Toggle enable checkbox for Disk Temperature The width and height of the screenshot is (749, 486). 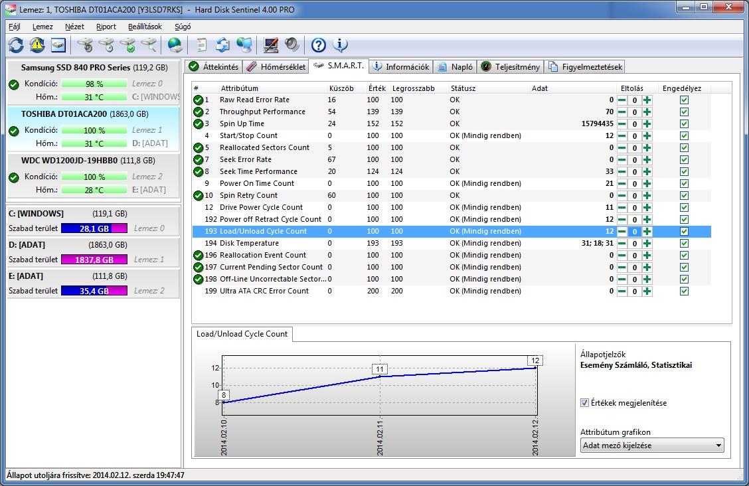(684, 243)
